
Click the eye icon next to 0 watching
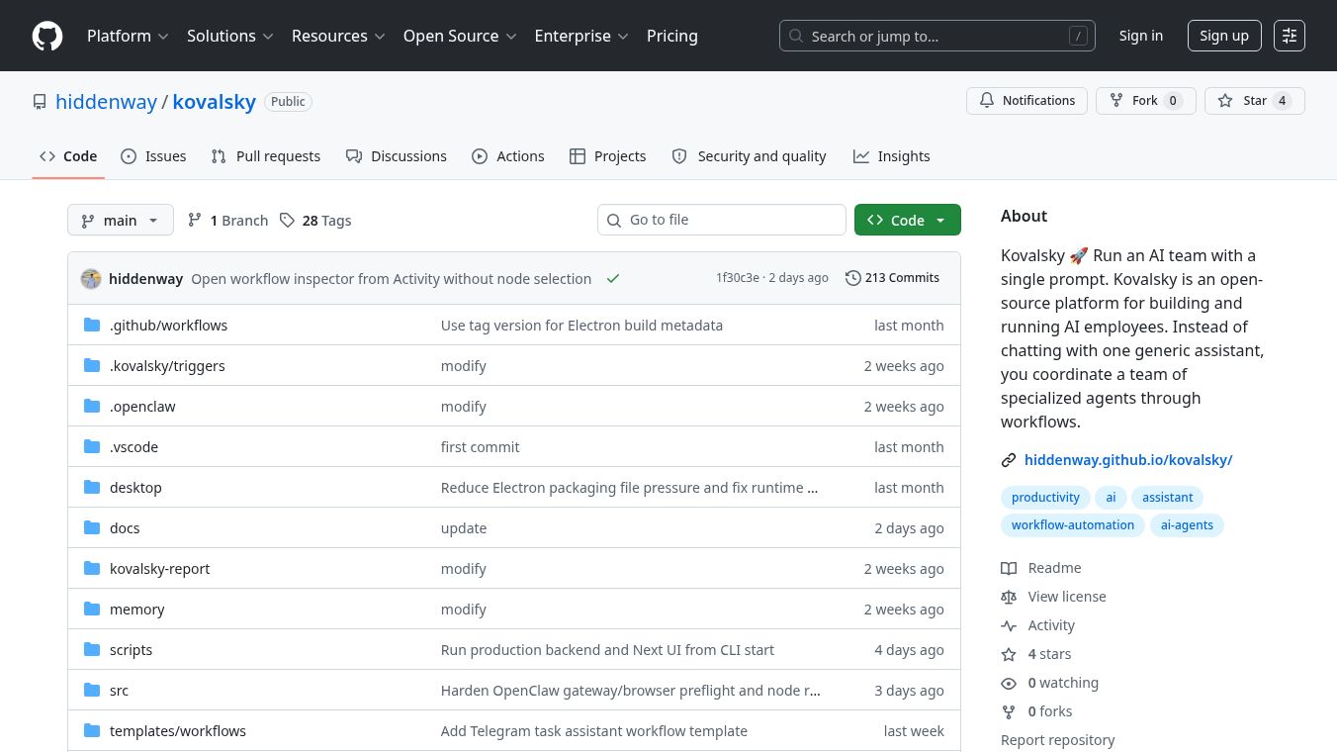pos(1009,683)
